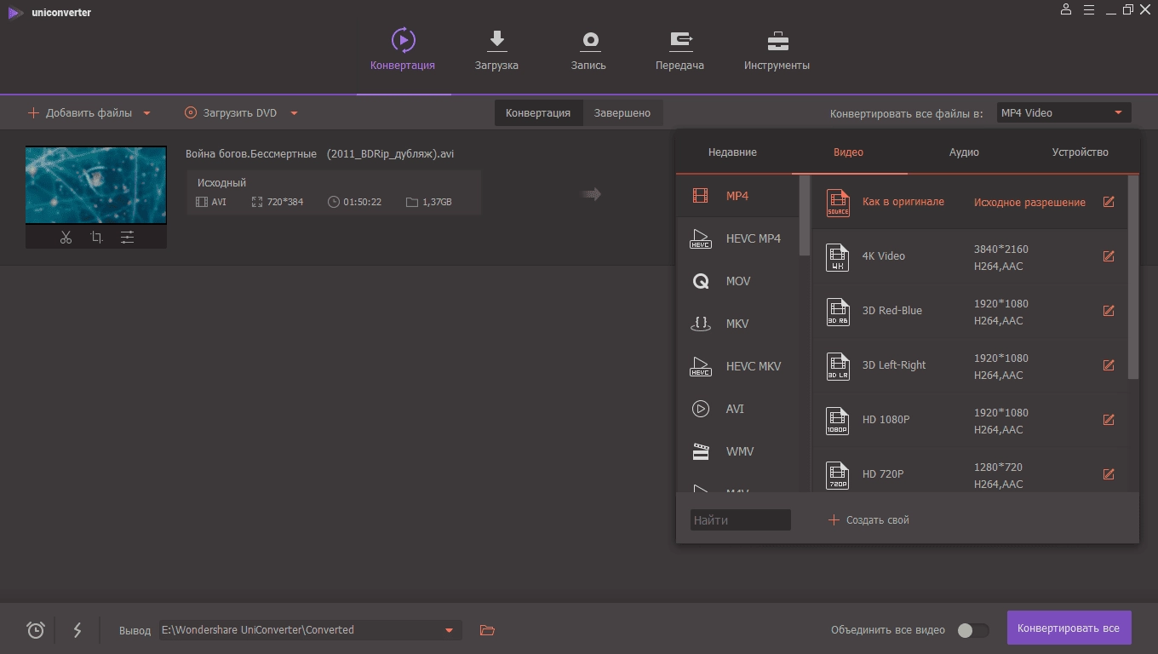Click the Добавить файлы button
1158x654 pixels.
(80, 113)
